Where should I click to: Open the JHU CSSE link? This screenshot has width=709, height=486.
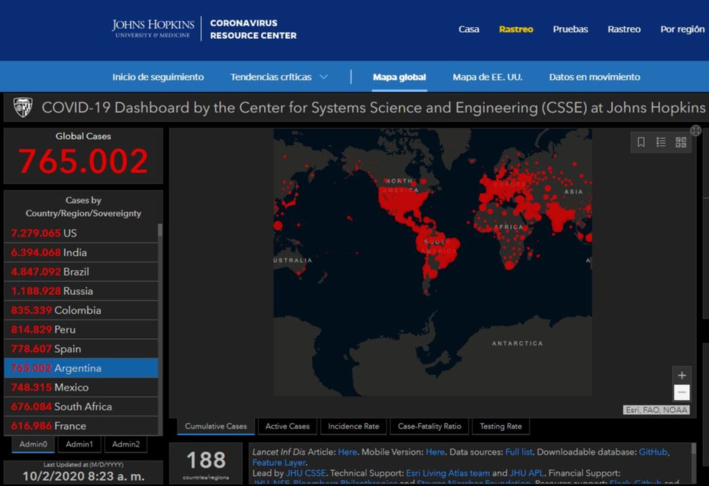coord(305,473)
